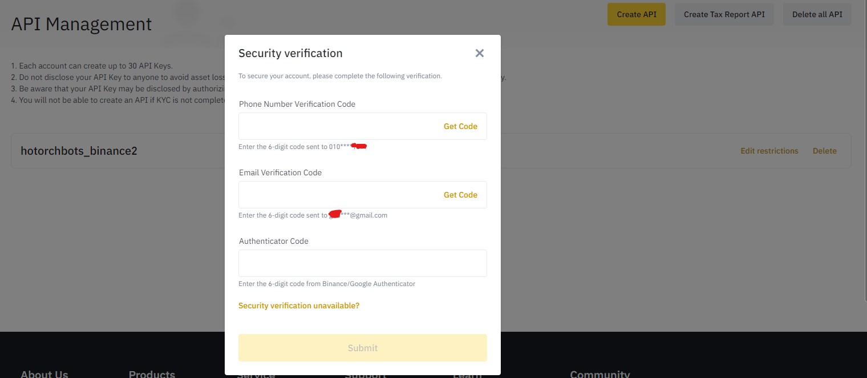The image size is (867, 378).
Task: Open 'Security verification unavailable?' link
Action: pos(299,305)
